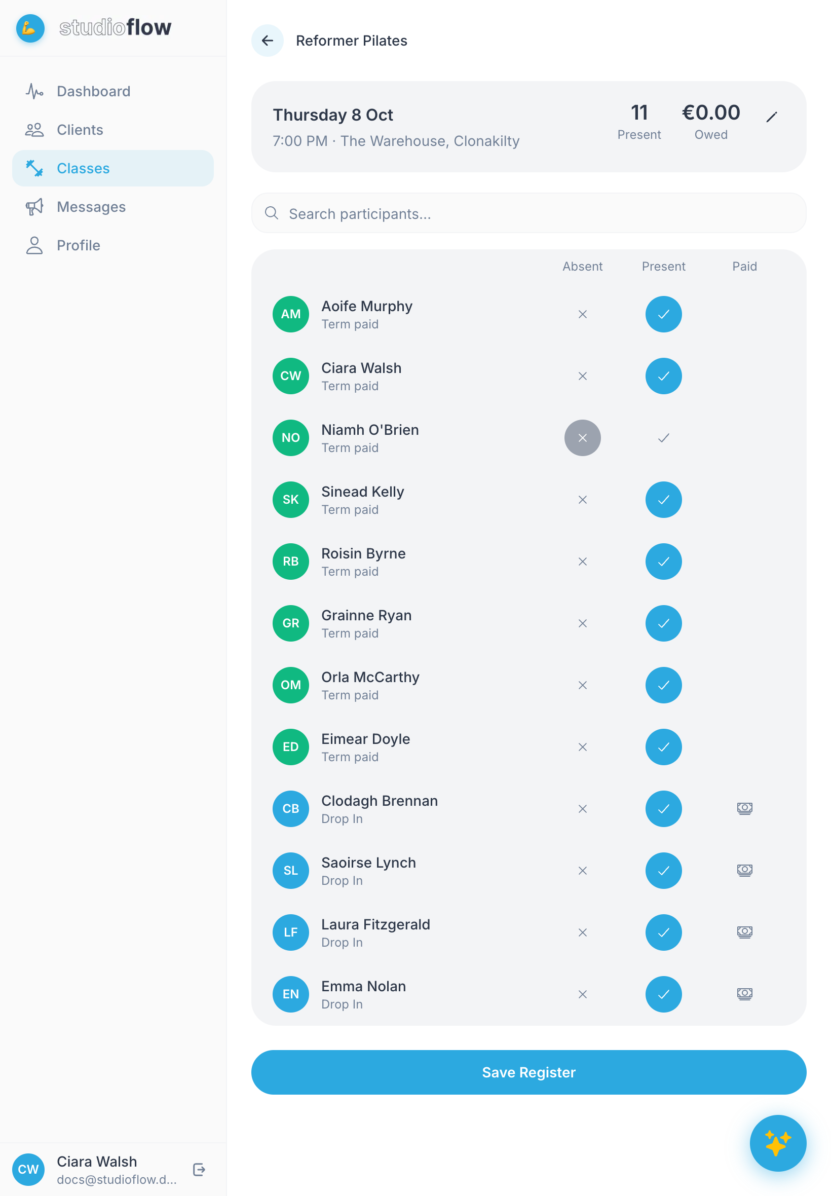The height and width of the screenshot is (1196, 831).
Task: Click the studioflow logo icon
Action: pyautogui.click(x=30, y=28)
